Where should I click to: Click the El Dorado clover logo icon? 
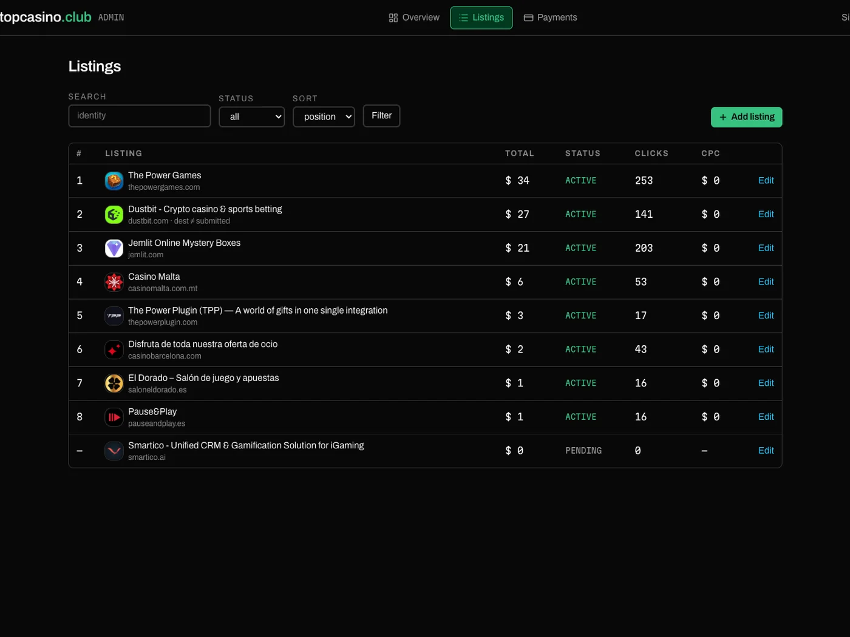click(114, 383)
